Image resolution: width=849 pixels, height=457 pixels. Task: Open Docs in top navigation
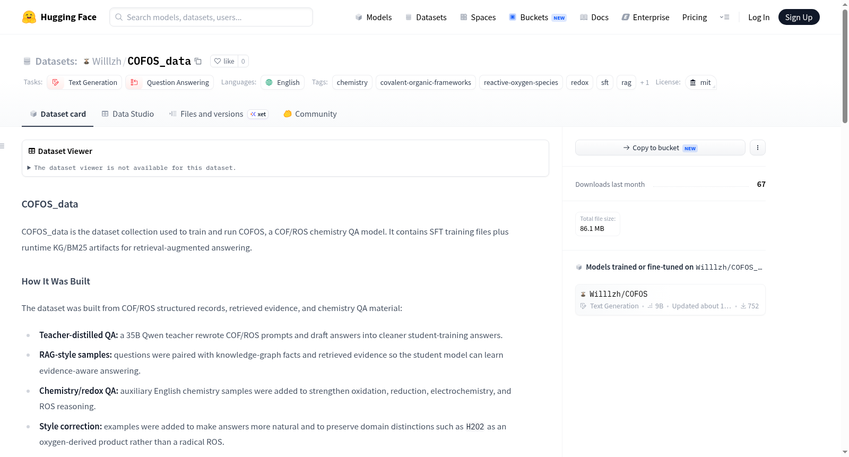point(594,17)
